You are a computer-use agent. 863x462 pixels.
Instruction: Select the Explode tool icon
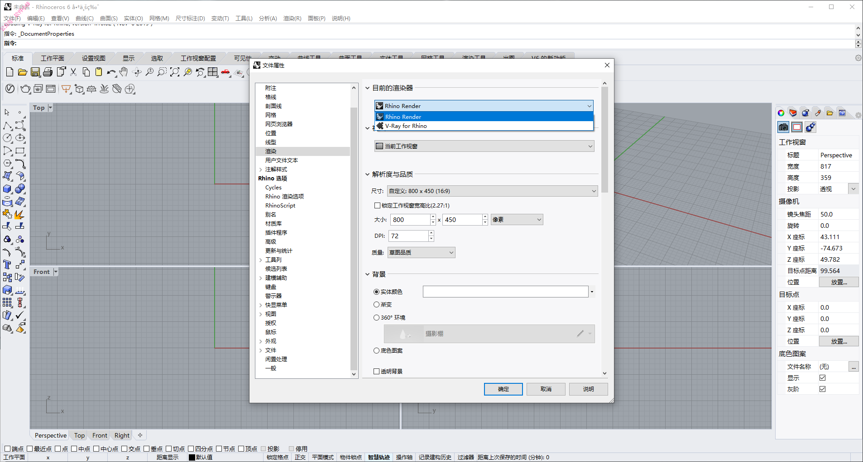point(20,214)
